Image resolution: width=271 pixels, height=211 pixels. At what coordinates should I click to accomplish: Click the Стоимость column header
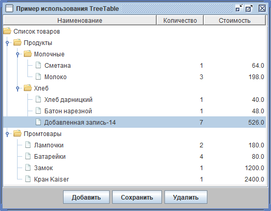(234, 20)
